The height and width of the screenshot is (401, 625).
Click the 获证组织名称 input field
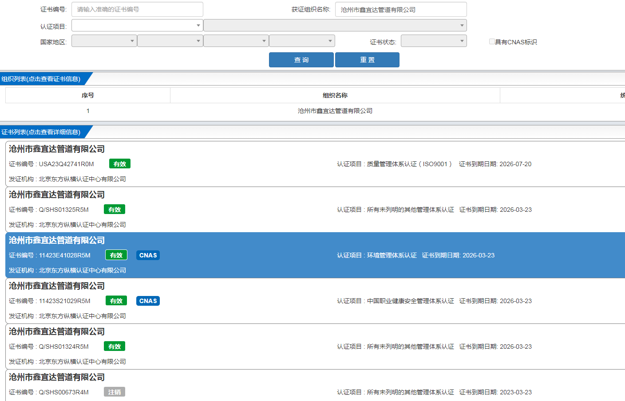(x=401, y=9)
